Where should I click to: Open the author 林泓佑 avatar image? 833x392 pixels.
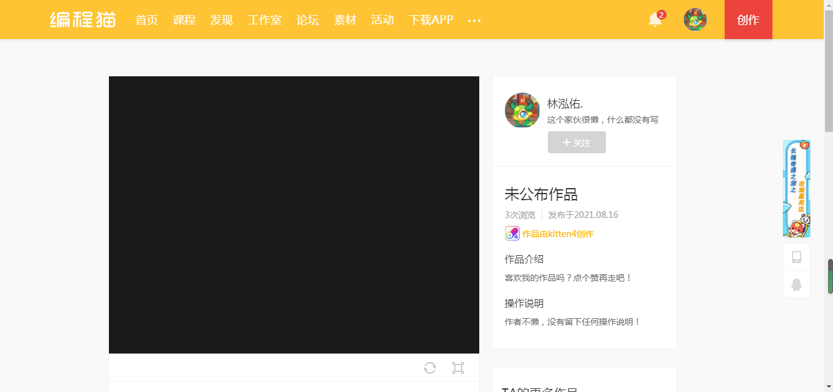522,111
